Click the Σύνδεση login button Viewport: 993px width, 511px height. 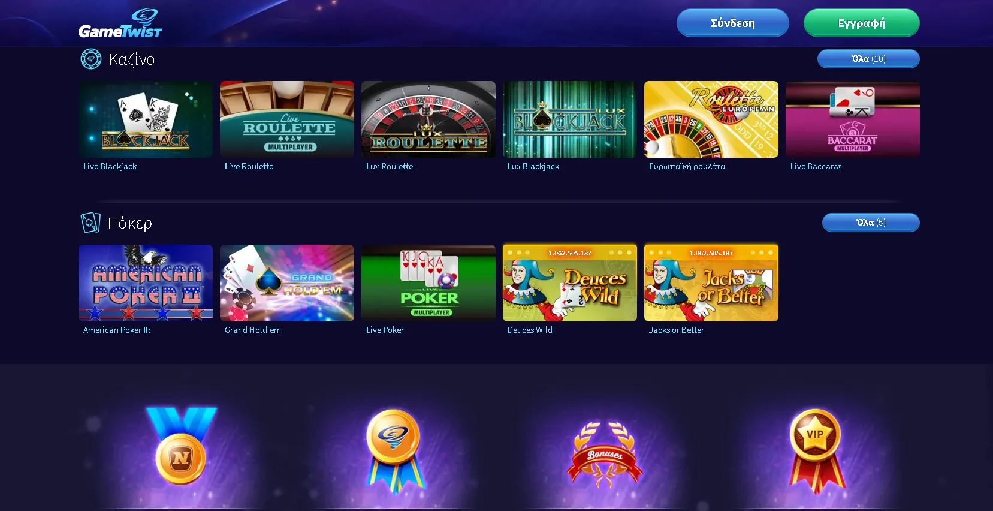(x=733, y=23)
